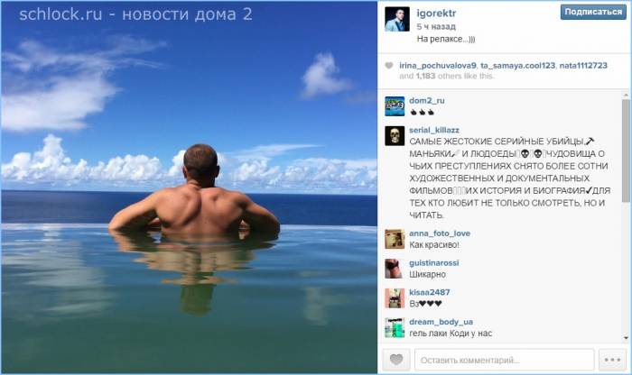632x375 pixels.
Task: Open anna_foto_love avatar thumbnail
Action: [x=395, y=239]
